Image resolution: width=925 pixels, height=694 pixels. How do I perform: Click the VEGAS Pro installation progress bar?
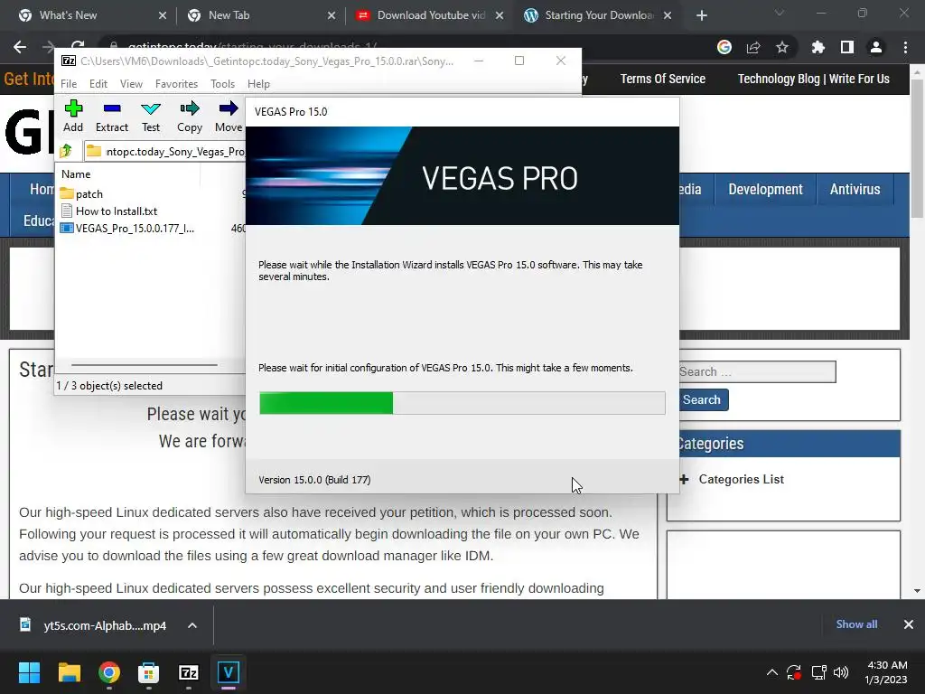point(462,403)
